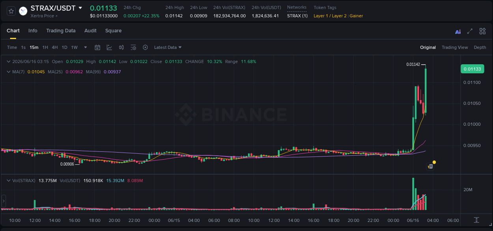Click the 20M volume axis label

(468, 190)
